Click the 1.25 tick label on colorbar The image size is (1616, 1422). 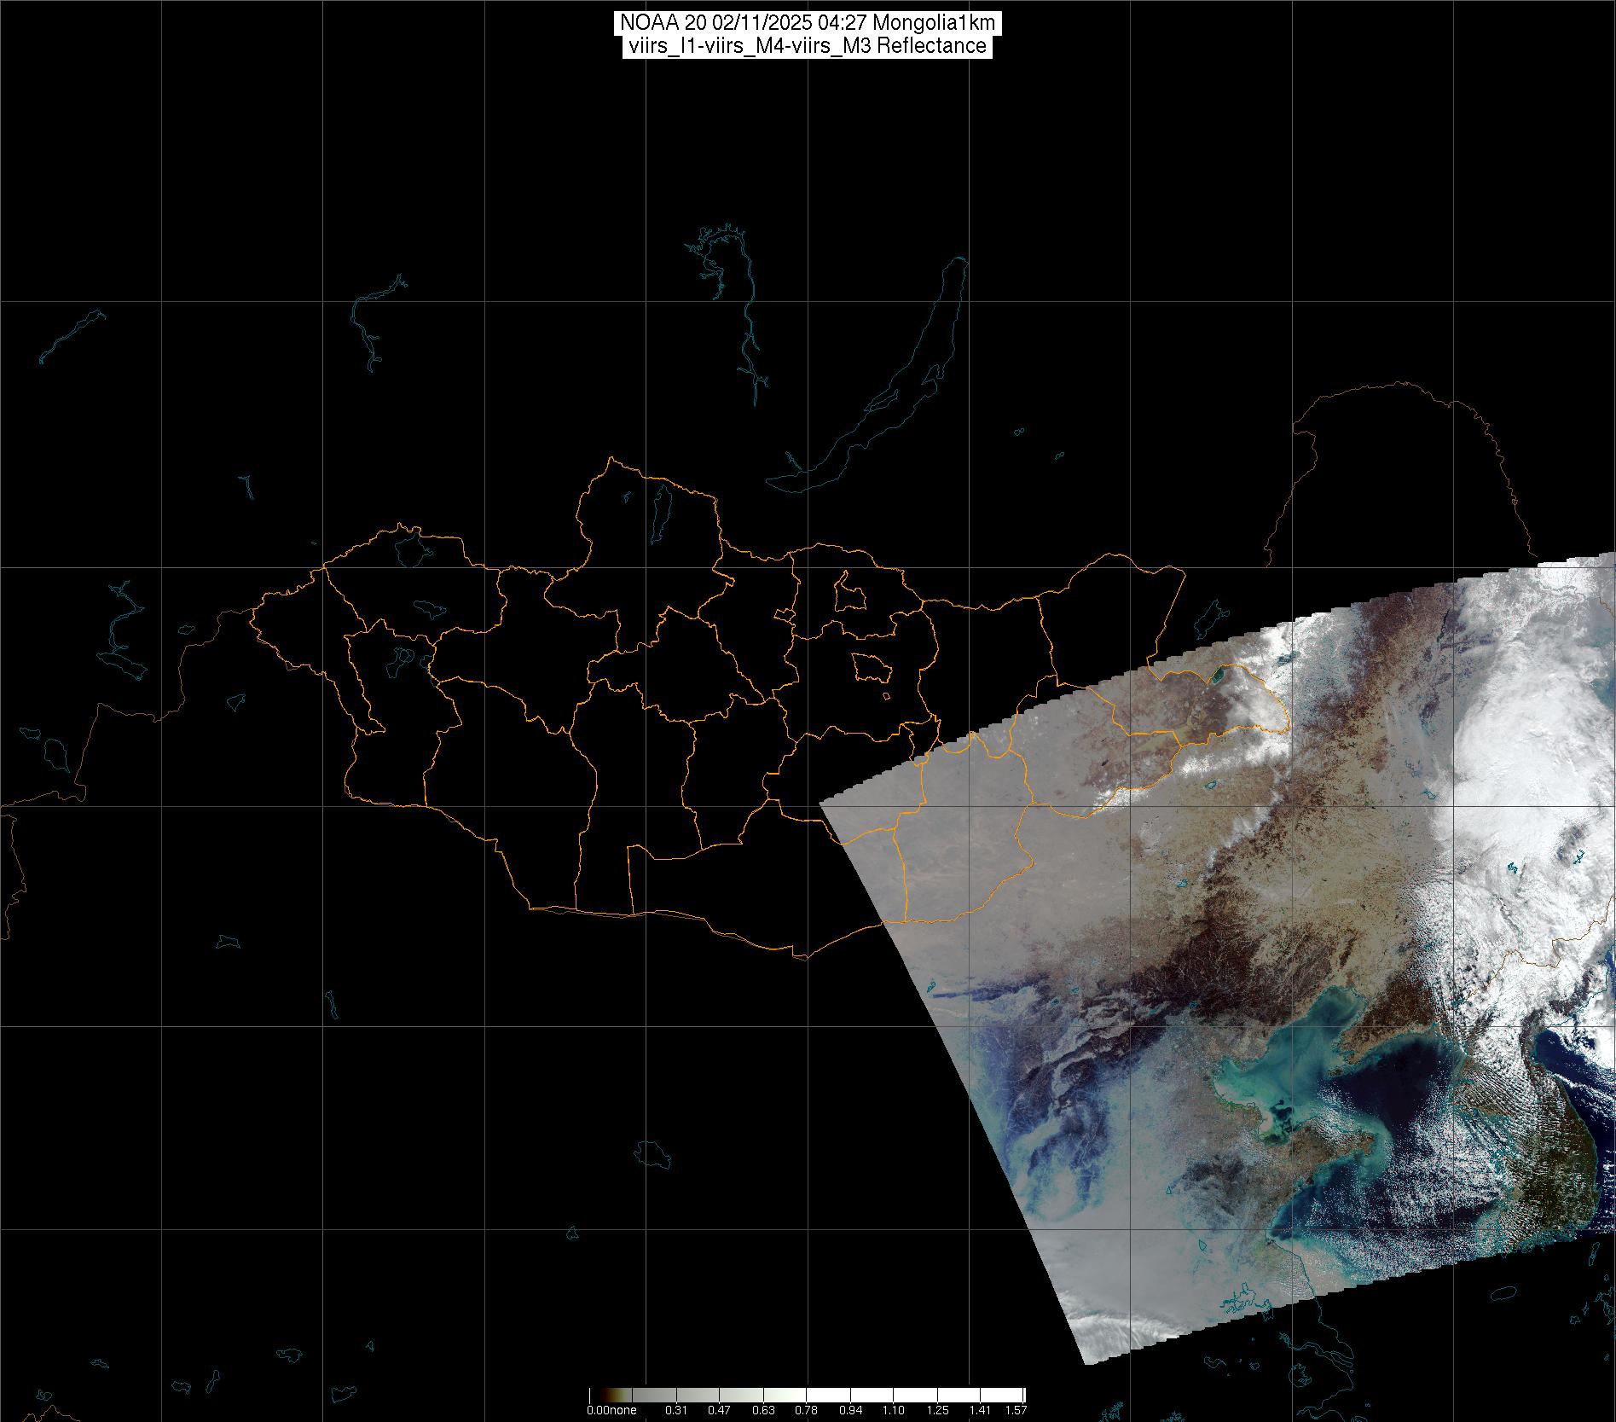point(936,1411)
